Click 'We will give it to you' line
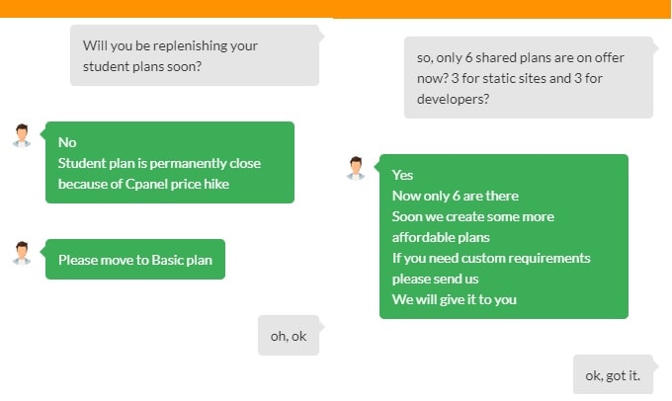 [454, 299]
